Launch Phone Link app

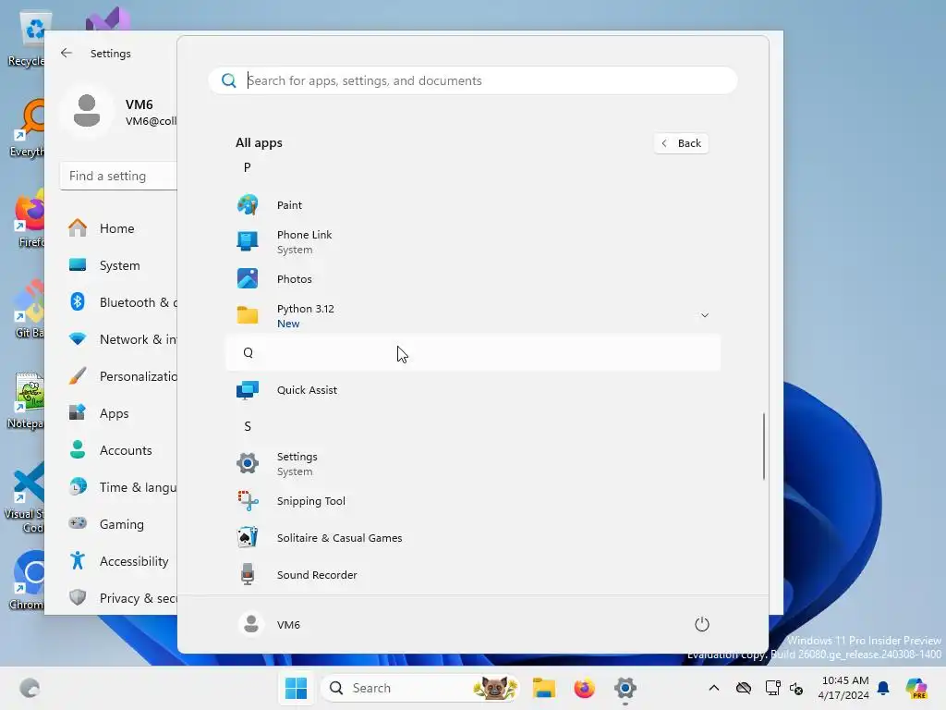(x=472, y=242)
